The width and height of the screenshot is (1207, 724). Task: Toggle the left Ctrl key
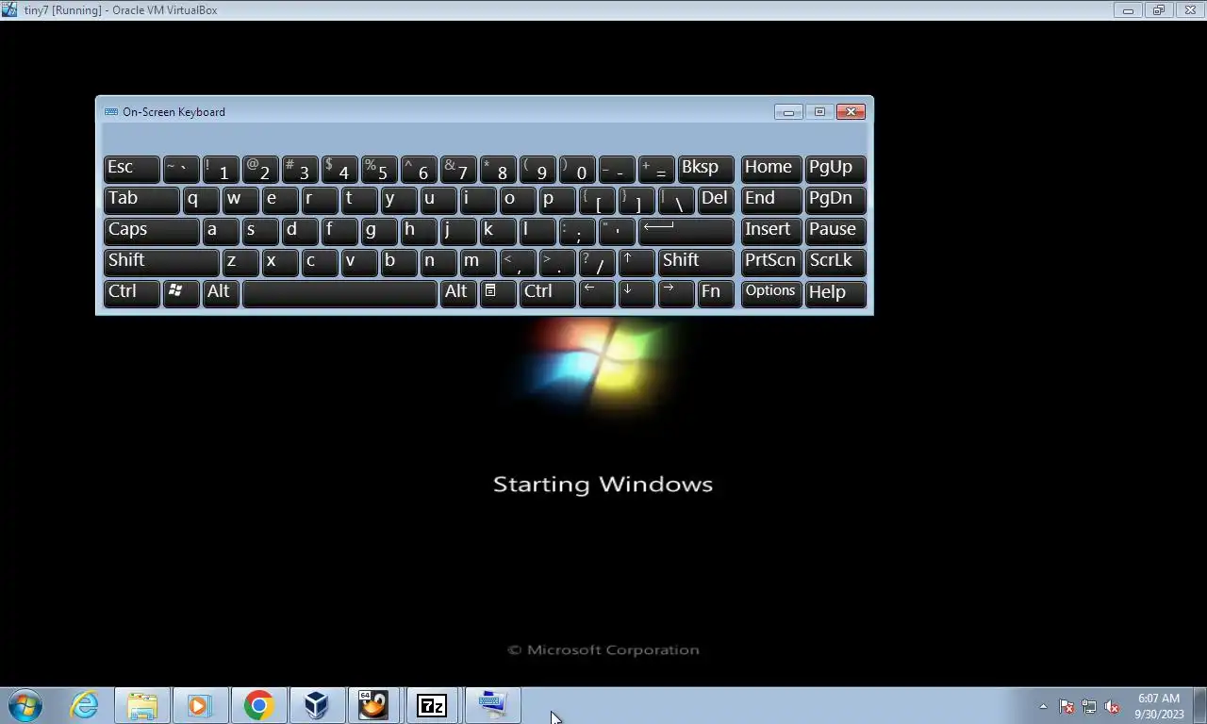tap(131, 292)
